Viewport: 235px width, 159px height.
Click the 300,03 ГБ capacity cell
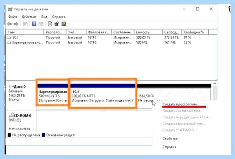point(143,37)
